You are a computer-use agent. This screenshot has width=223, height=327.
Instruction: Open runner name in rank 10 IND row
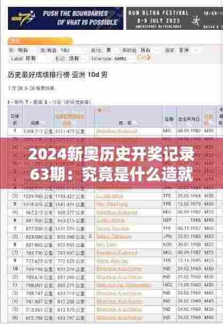pyautogui.click(x=120, y=269)
